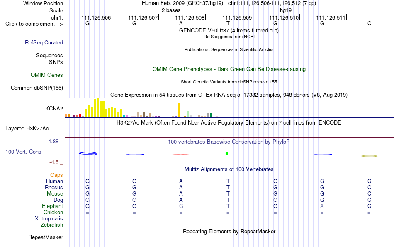The height and width of the screenshot is (247, 394).
Task: Click the red GTEx expression bar
Action: coord(80,115)
